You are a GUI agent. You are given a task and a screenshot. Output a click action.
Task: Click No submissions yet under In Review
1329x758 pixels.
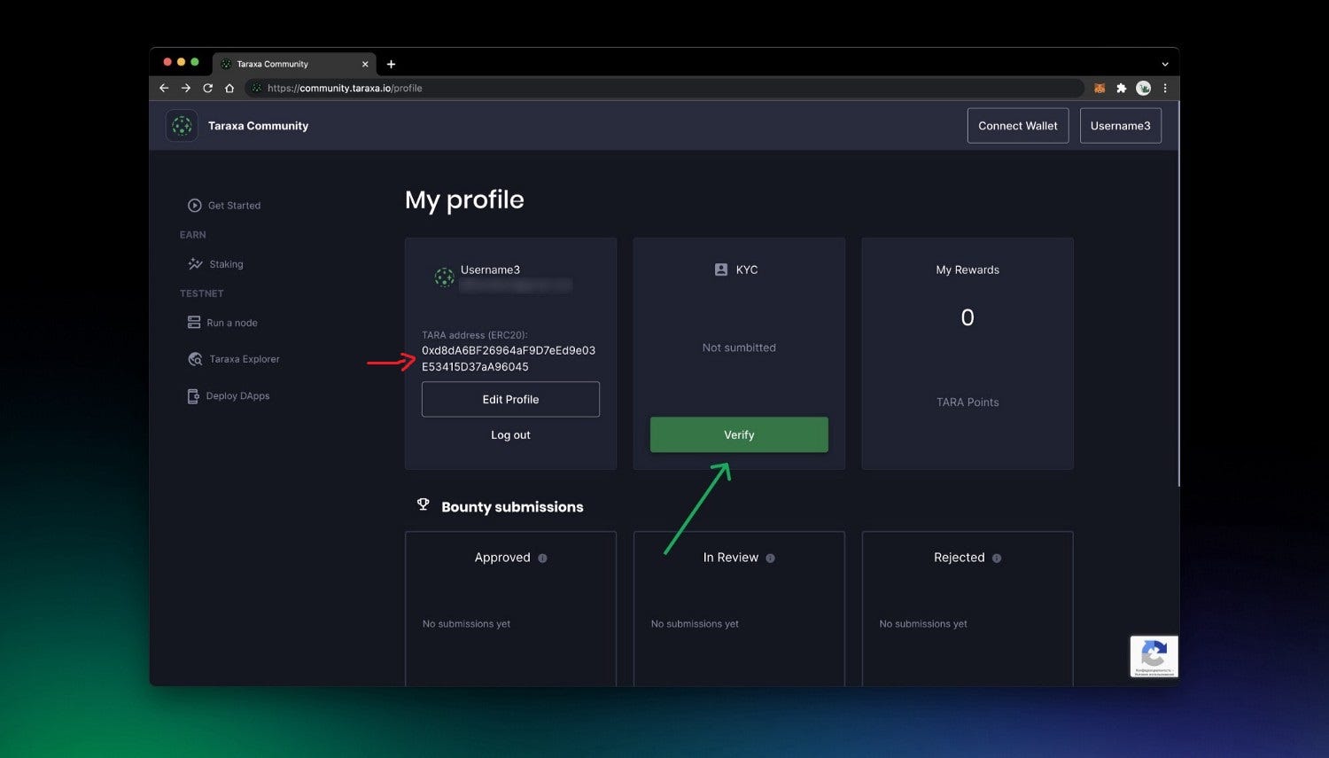[695, 624]
